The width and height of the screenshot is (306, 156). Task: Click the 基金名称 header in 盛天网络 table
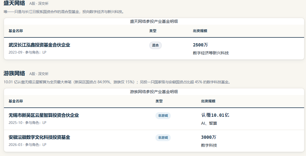[x=16, y=31]
